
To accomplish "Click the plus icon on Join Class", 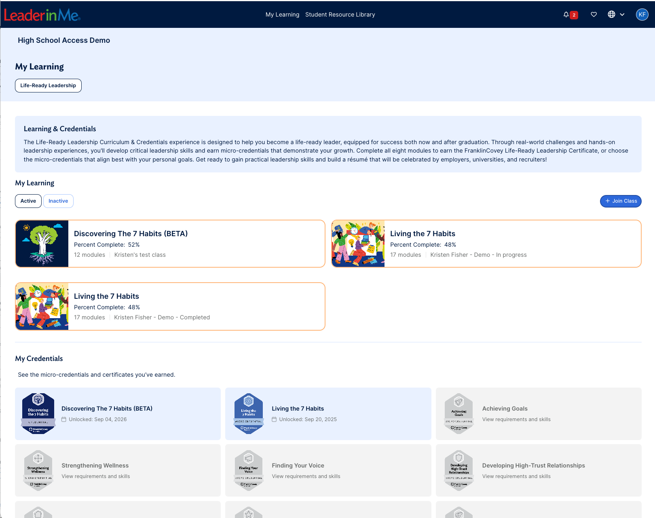I will click(x=607, y=201).
